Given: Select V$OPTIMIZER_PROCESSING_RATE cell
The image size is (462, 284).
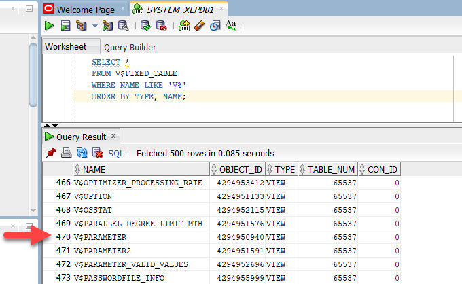Looking at the screenshot, I should pyautogui.click(x=141, y=183).
